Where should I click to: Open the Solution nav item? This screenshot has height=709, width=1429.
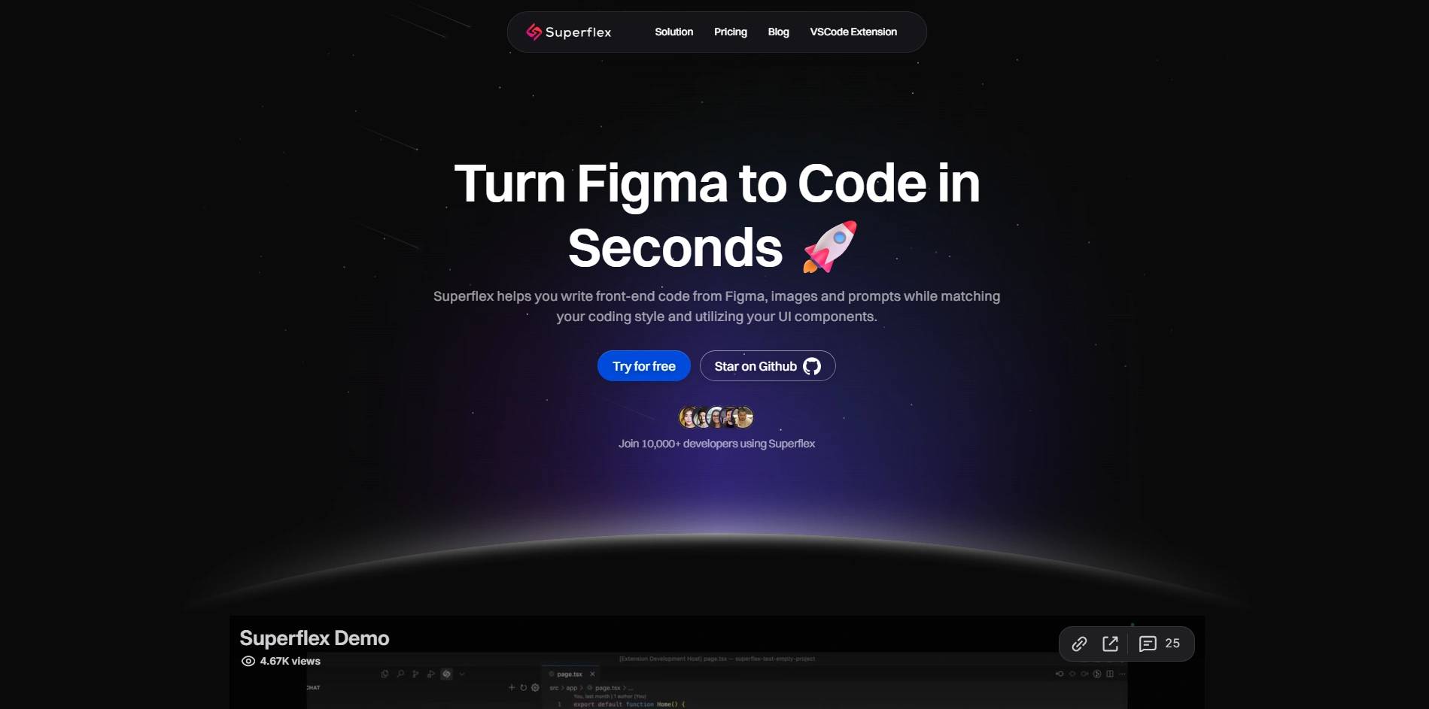[x=673, y=32]
